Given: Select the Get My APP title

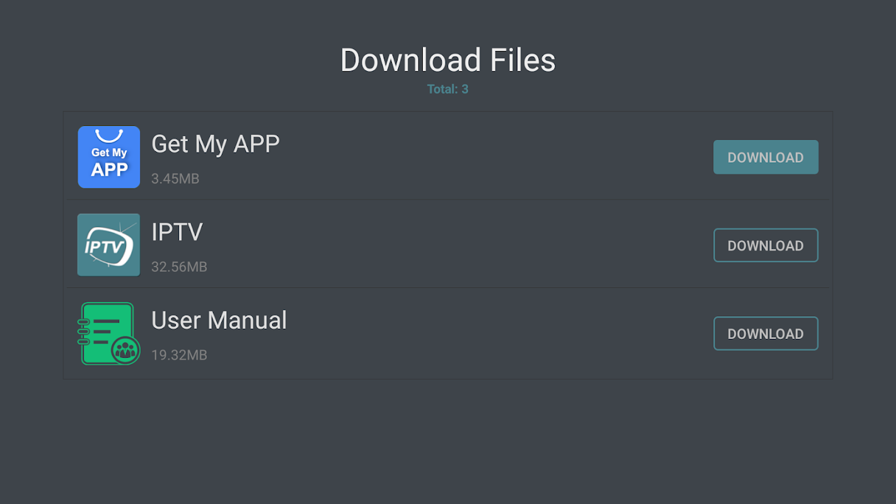Looking at the screenshot, I should tap(215, 144).
